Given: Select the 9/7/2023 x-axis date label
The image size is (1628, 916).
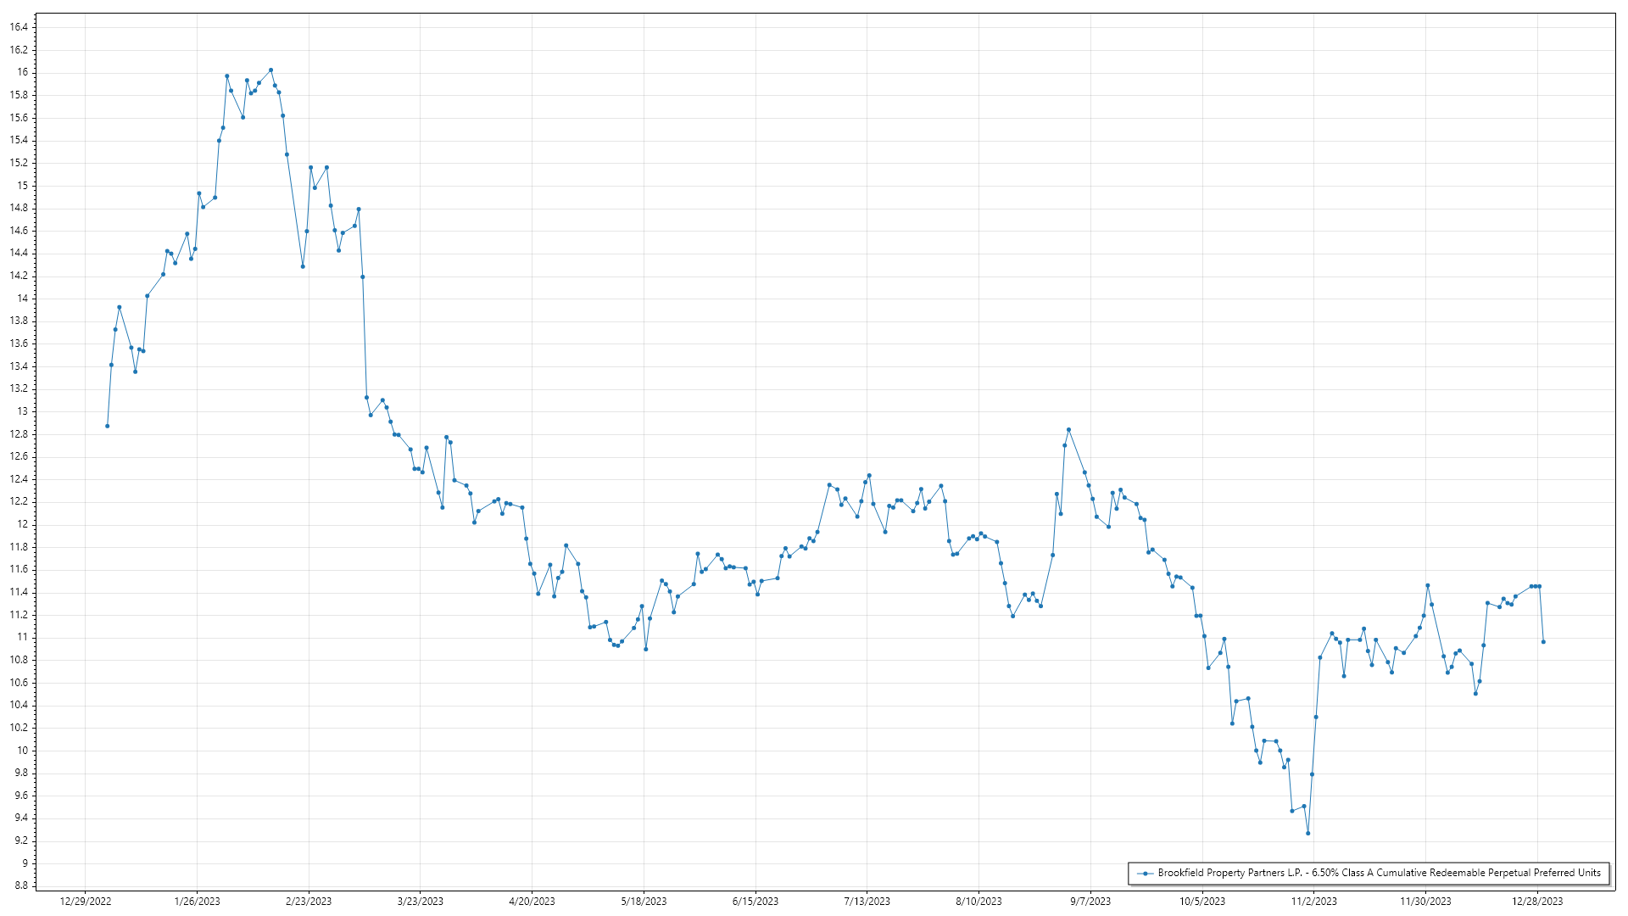Looking at the screenshot, I should point(1090,901).
